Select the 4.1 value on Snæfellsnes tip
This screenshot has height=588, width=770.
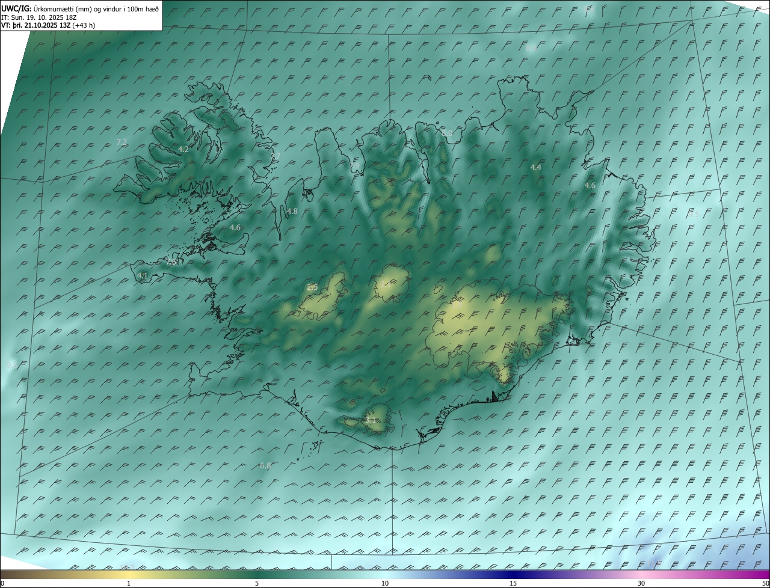pos(143,275)
